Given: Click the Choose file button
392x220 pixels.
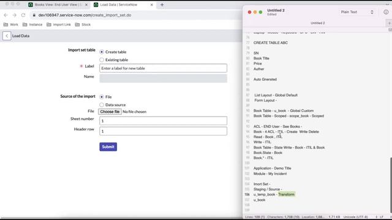Looking at the screenshot, I should (110, 112).
